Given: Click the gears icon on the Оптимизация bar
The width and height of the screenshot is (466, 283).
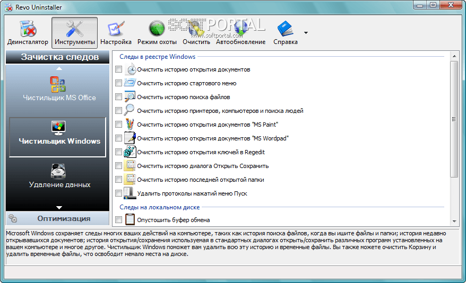Looking at the screenshot, I should click(13, 218).
